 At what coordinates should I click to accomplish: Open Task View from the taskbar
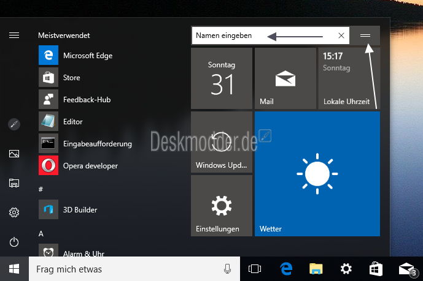point(255,269)
